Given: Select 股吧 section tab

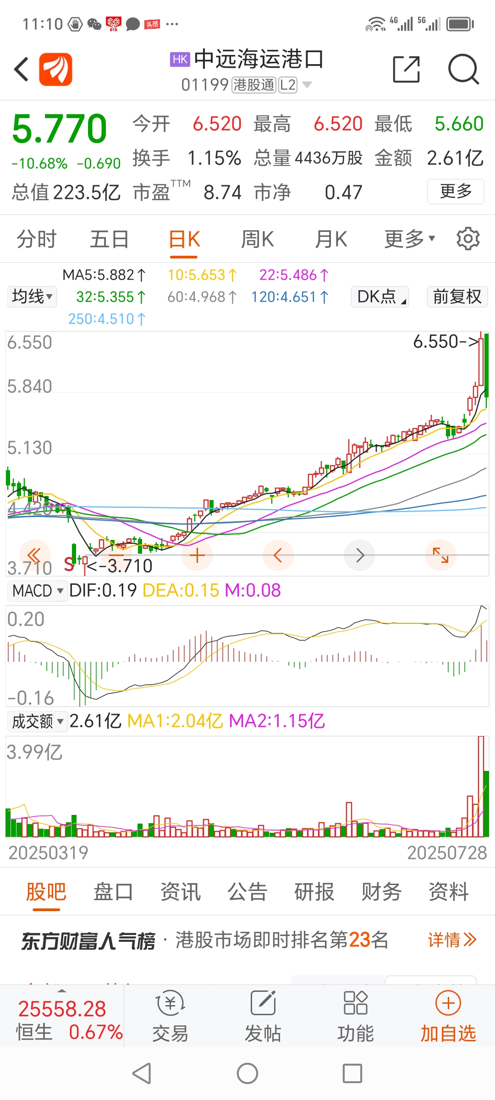Looking at the screenshot, I should (46, 892).
